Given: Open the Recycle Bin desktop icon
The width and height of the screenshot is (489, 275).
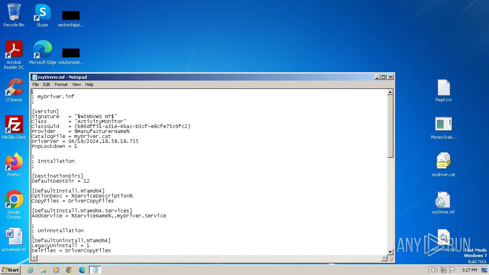Looking at the screenshot, I should [x=14, y=15].
